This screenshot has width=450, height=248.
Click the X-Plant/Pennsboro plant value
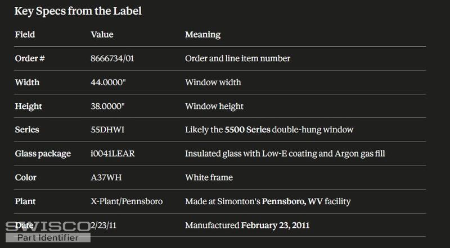point(127,201)
